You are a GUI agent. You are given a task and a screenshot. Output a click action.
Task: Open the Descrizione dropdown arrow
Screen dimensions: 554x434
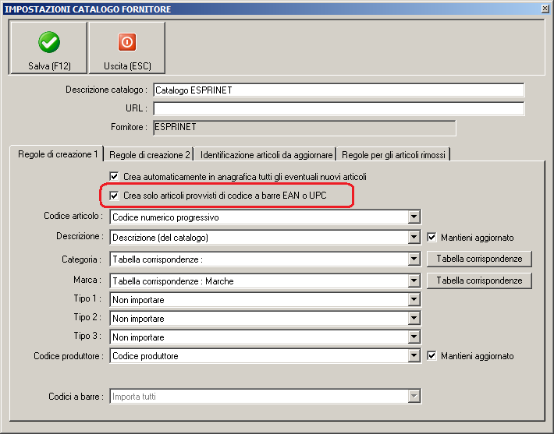click(x=414, y=237)
